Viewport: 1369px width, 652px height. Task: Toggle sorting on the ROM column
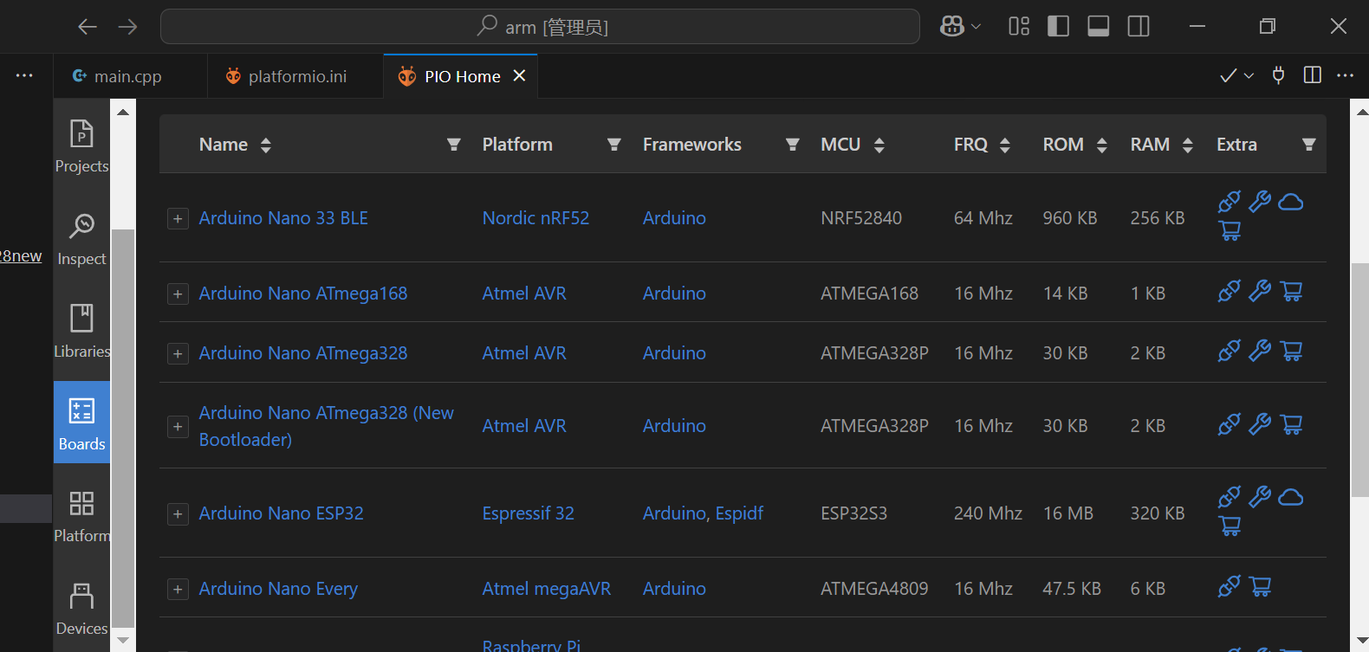(x=1102, y=145)
